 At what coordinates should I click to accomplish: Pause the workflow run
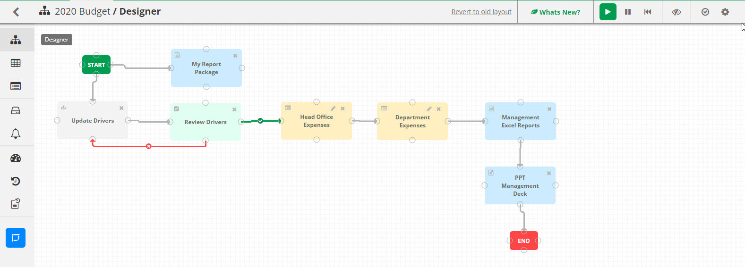628,12
